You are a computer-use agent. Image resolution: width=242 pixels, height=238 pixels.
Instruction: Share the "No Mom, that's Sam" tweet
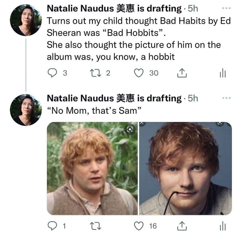click(181, 226)
